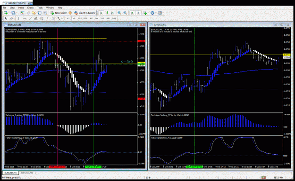The width and height of the screenshot is (295, 181).
Task: Toggle Expert Advisors on or off
Action: pos(84,13)
